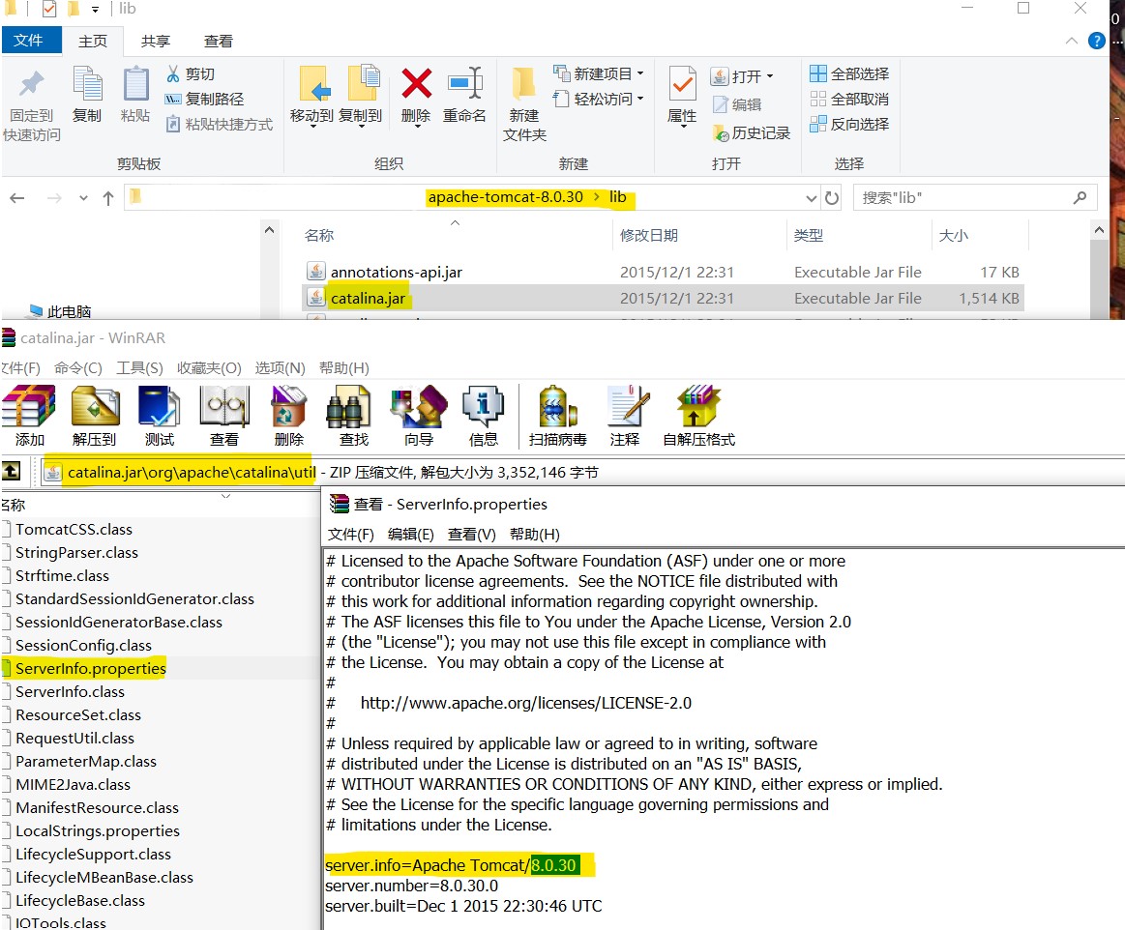
Task: Go up one level in WinRAR archive
Action: (11, 472)
